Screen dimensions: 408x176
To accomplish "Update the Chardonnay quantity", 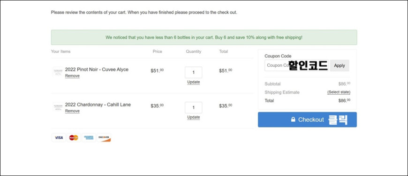I will coord(193,117).
